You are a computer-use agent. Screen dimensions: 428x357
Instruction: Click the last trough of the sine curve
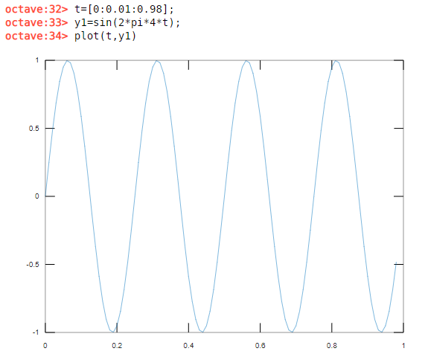click(x=381, y=332)
